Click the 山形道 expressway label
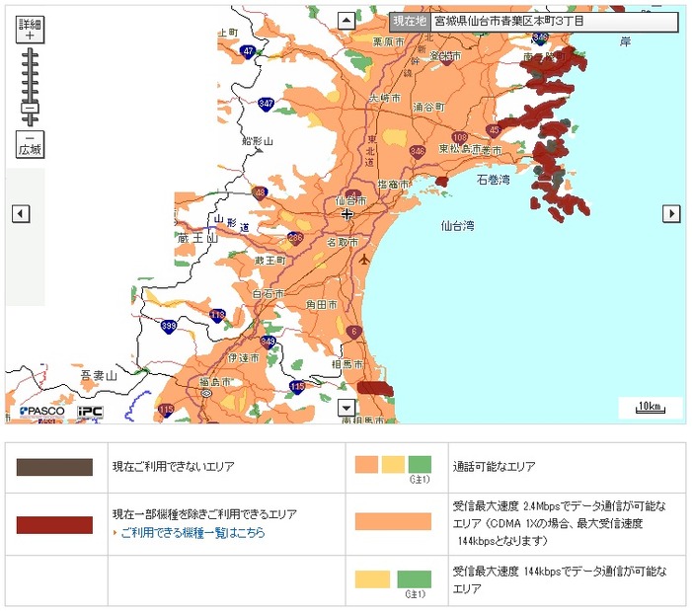 [x=232, y=223]
